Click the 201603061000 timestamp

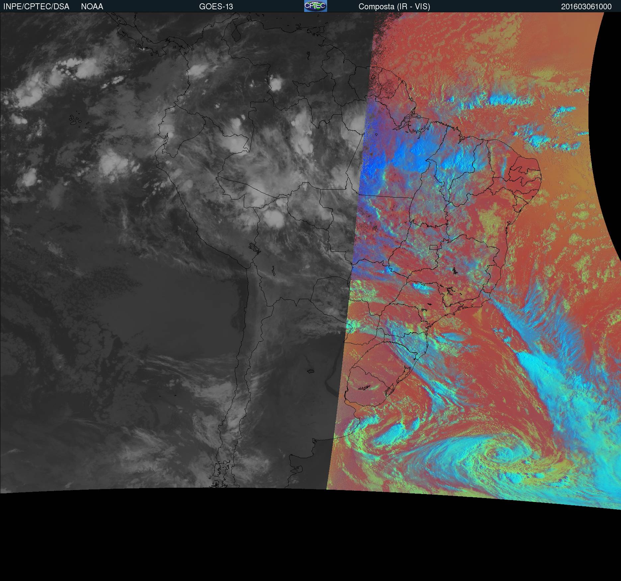[x=586, y=7]
